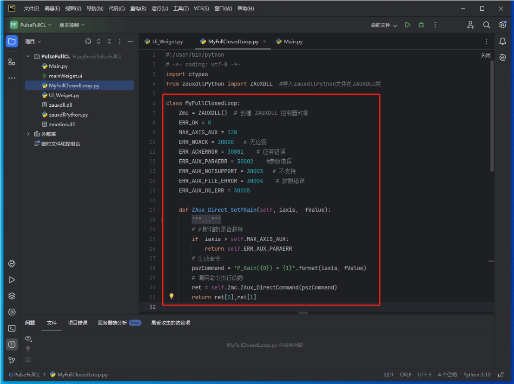Image resolution: width=514 pixels, height=384 pixels.
Task: Show more tool windows via ellipsis
Action: 12,78
